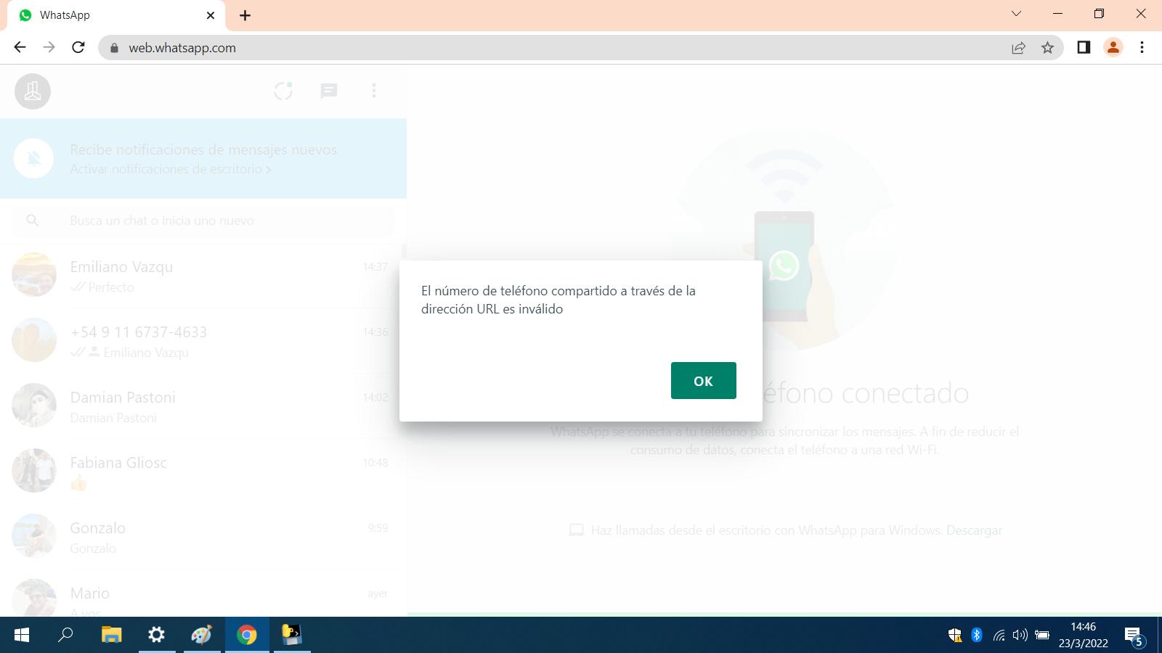Open Emiliano Vazqu chat
Screen dimensions: 1162x653
203,275
